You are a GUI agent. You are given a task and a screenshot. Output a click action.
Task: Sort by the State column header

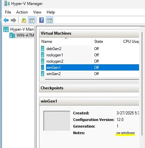99,42
